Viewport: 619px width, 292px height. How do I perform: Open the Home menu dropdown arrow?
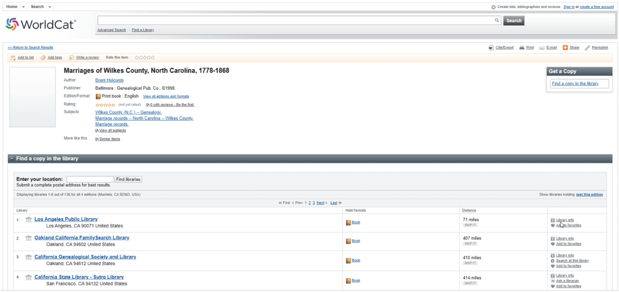(x=24, y=7)
